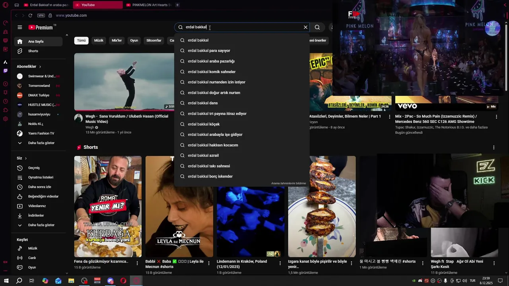Go back with the browser back arrow
Screen dimensions: 509x286
[16, 15]
